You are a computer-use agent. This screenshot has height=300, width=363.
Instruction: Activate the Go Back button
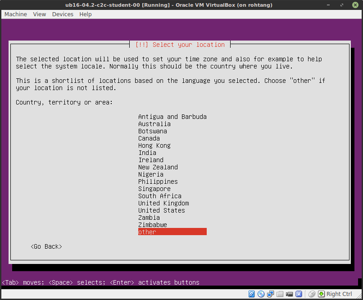click(45, 246)
